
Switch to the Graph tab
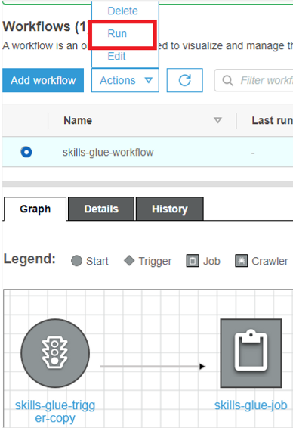pos(35,209)
